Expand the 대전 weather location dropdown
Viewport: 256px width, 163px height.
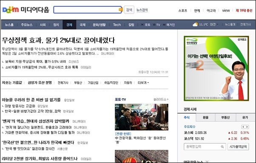pos(214,25)
